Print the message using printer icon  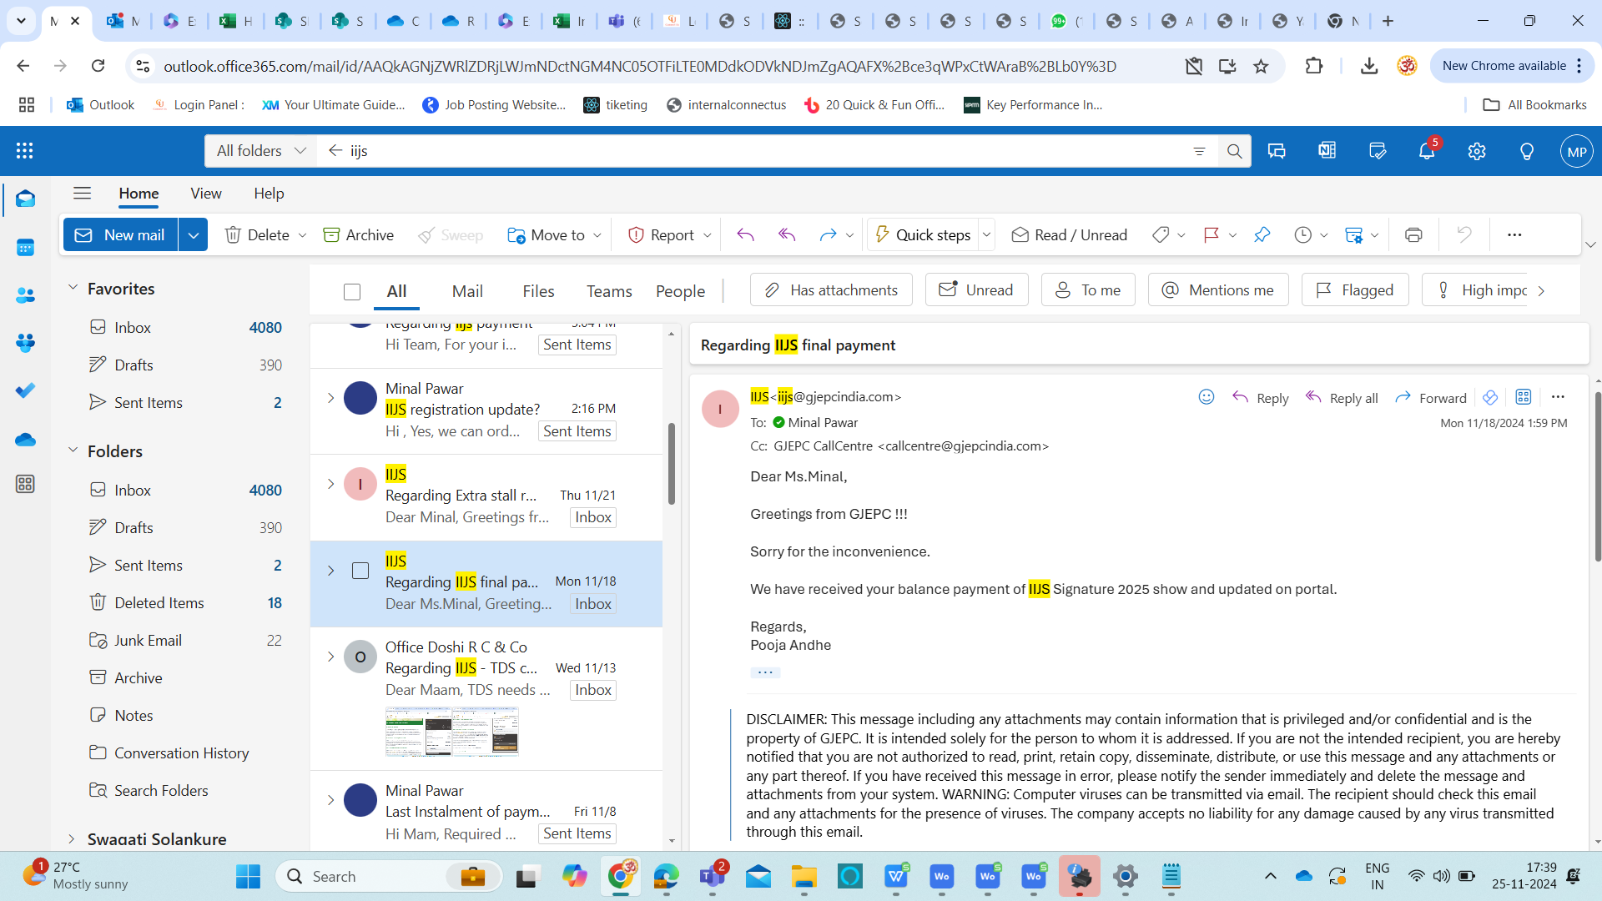[x=1413, y=235]
